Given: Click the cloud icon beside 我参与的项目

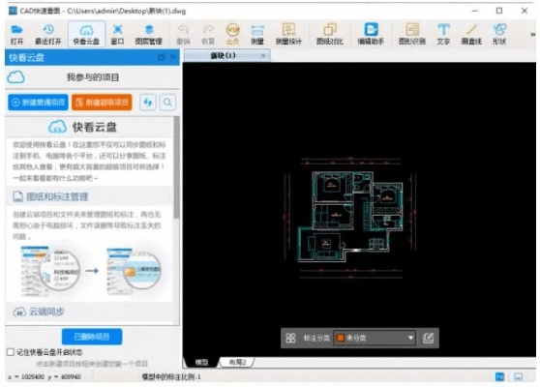Looking at the screenshot, I should (x=15, y=77).
